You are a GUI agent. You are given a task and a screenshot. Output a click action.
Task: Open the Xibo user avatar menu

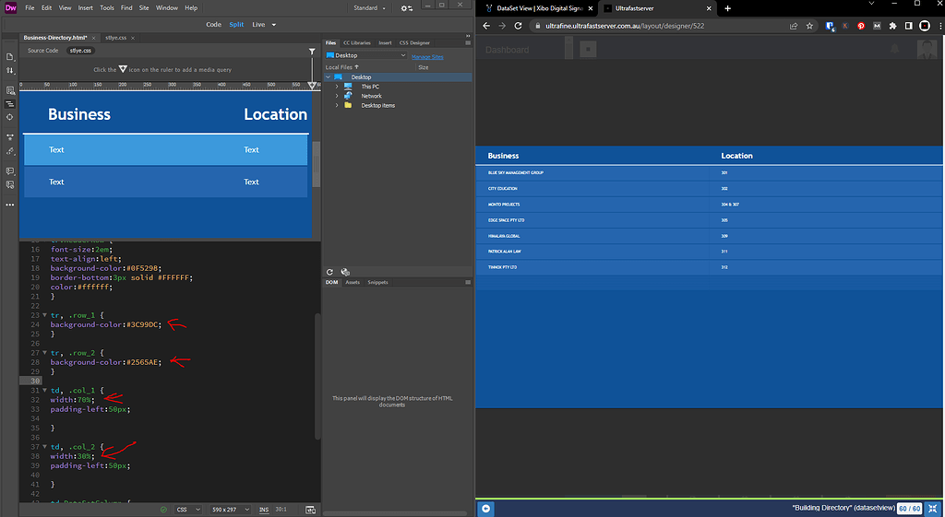(927, 50)
